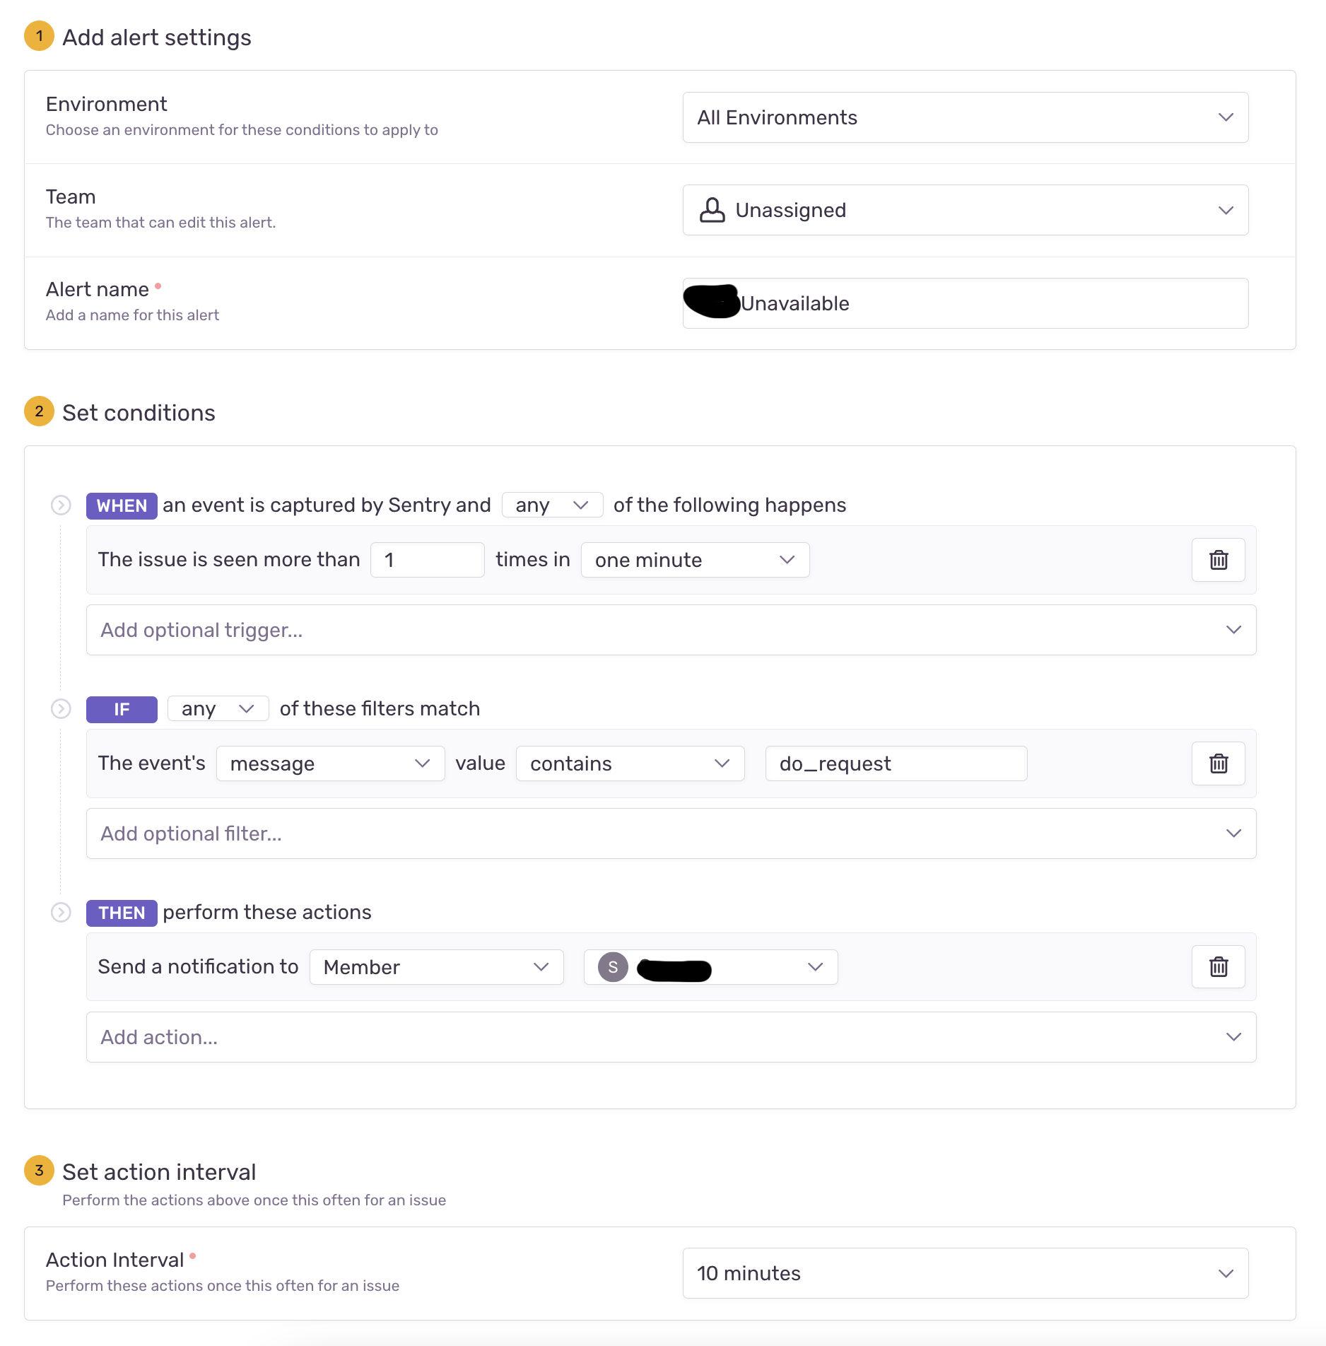Open the 'contains' comparison dropdown
This screenshot has width=1326, height=1346.
[629, 763]
